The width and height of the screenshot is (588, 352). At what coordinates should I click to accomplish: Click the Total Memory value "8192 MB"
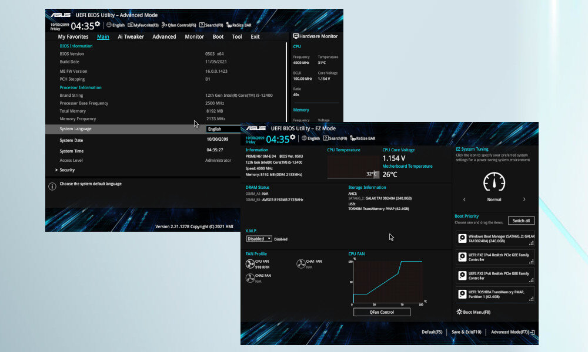pyautogui.click(x=215, y=111)
